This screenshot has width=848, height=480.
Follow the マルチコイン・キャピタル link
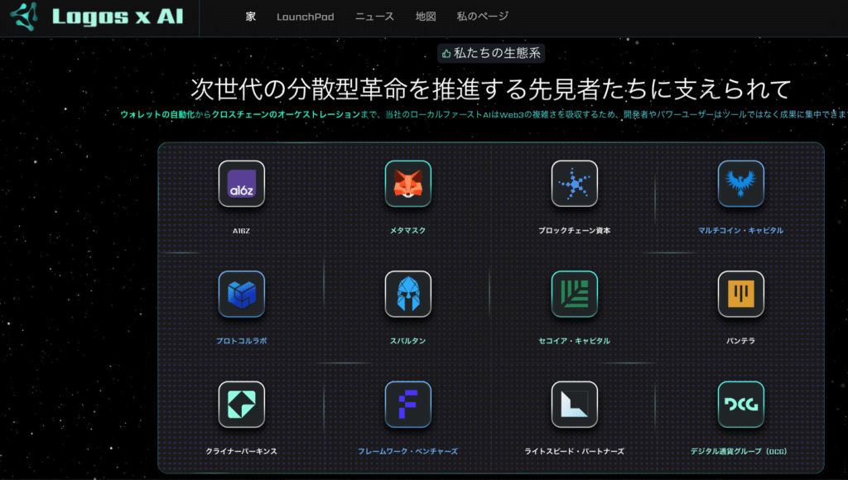(x=740, y=230)
